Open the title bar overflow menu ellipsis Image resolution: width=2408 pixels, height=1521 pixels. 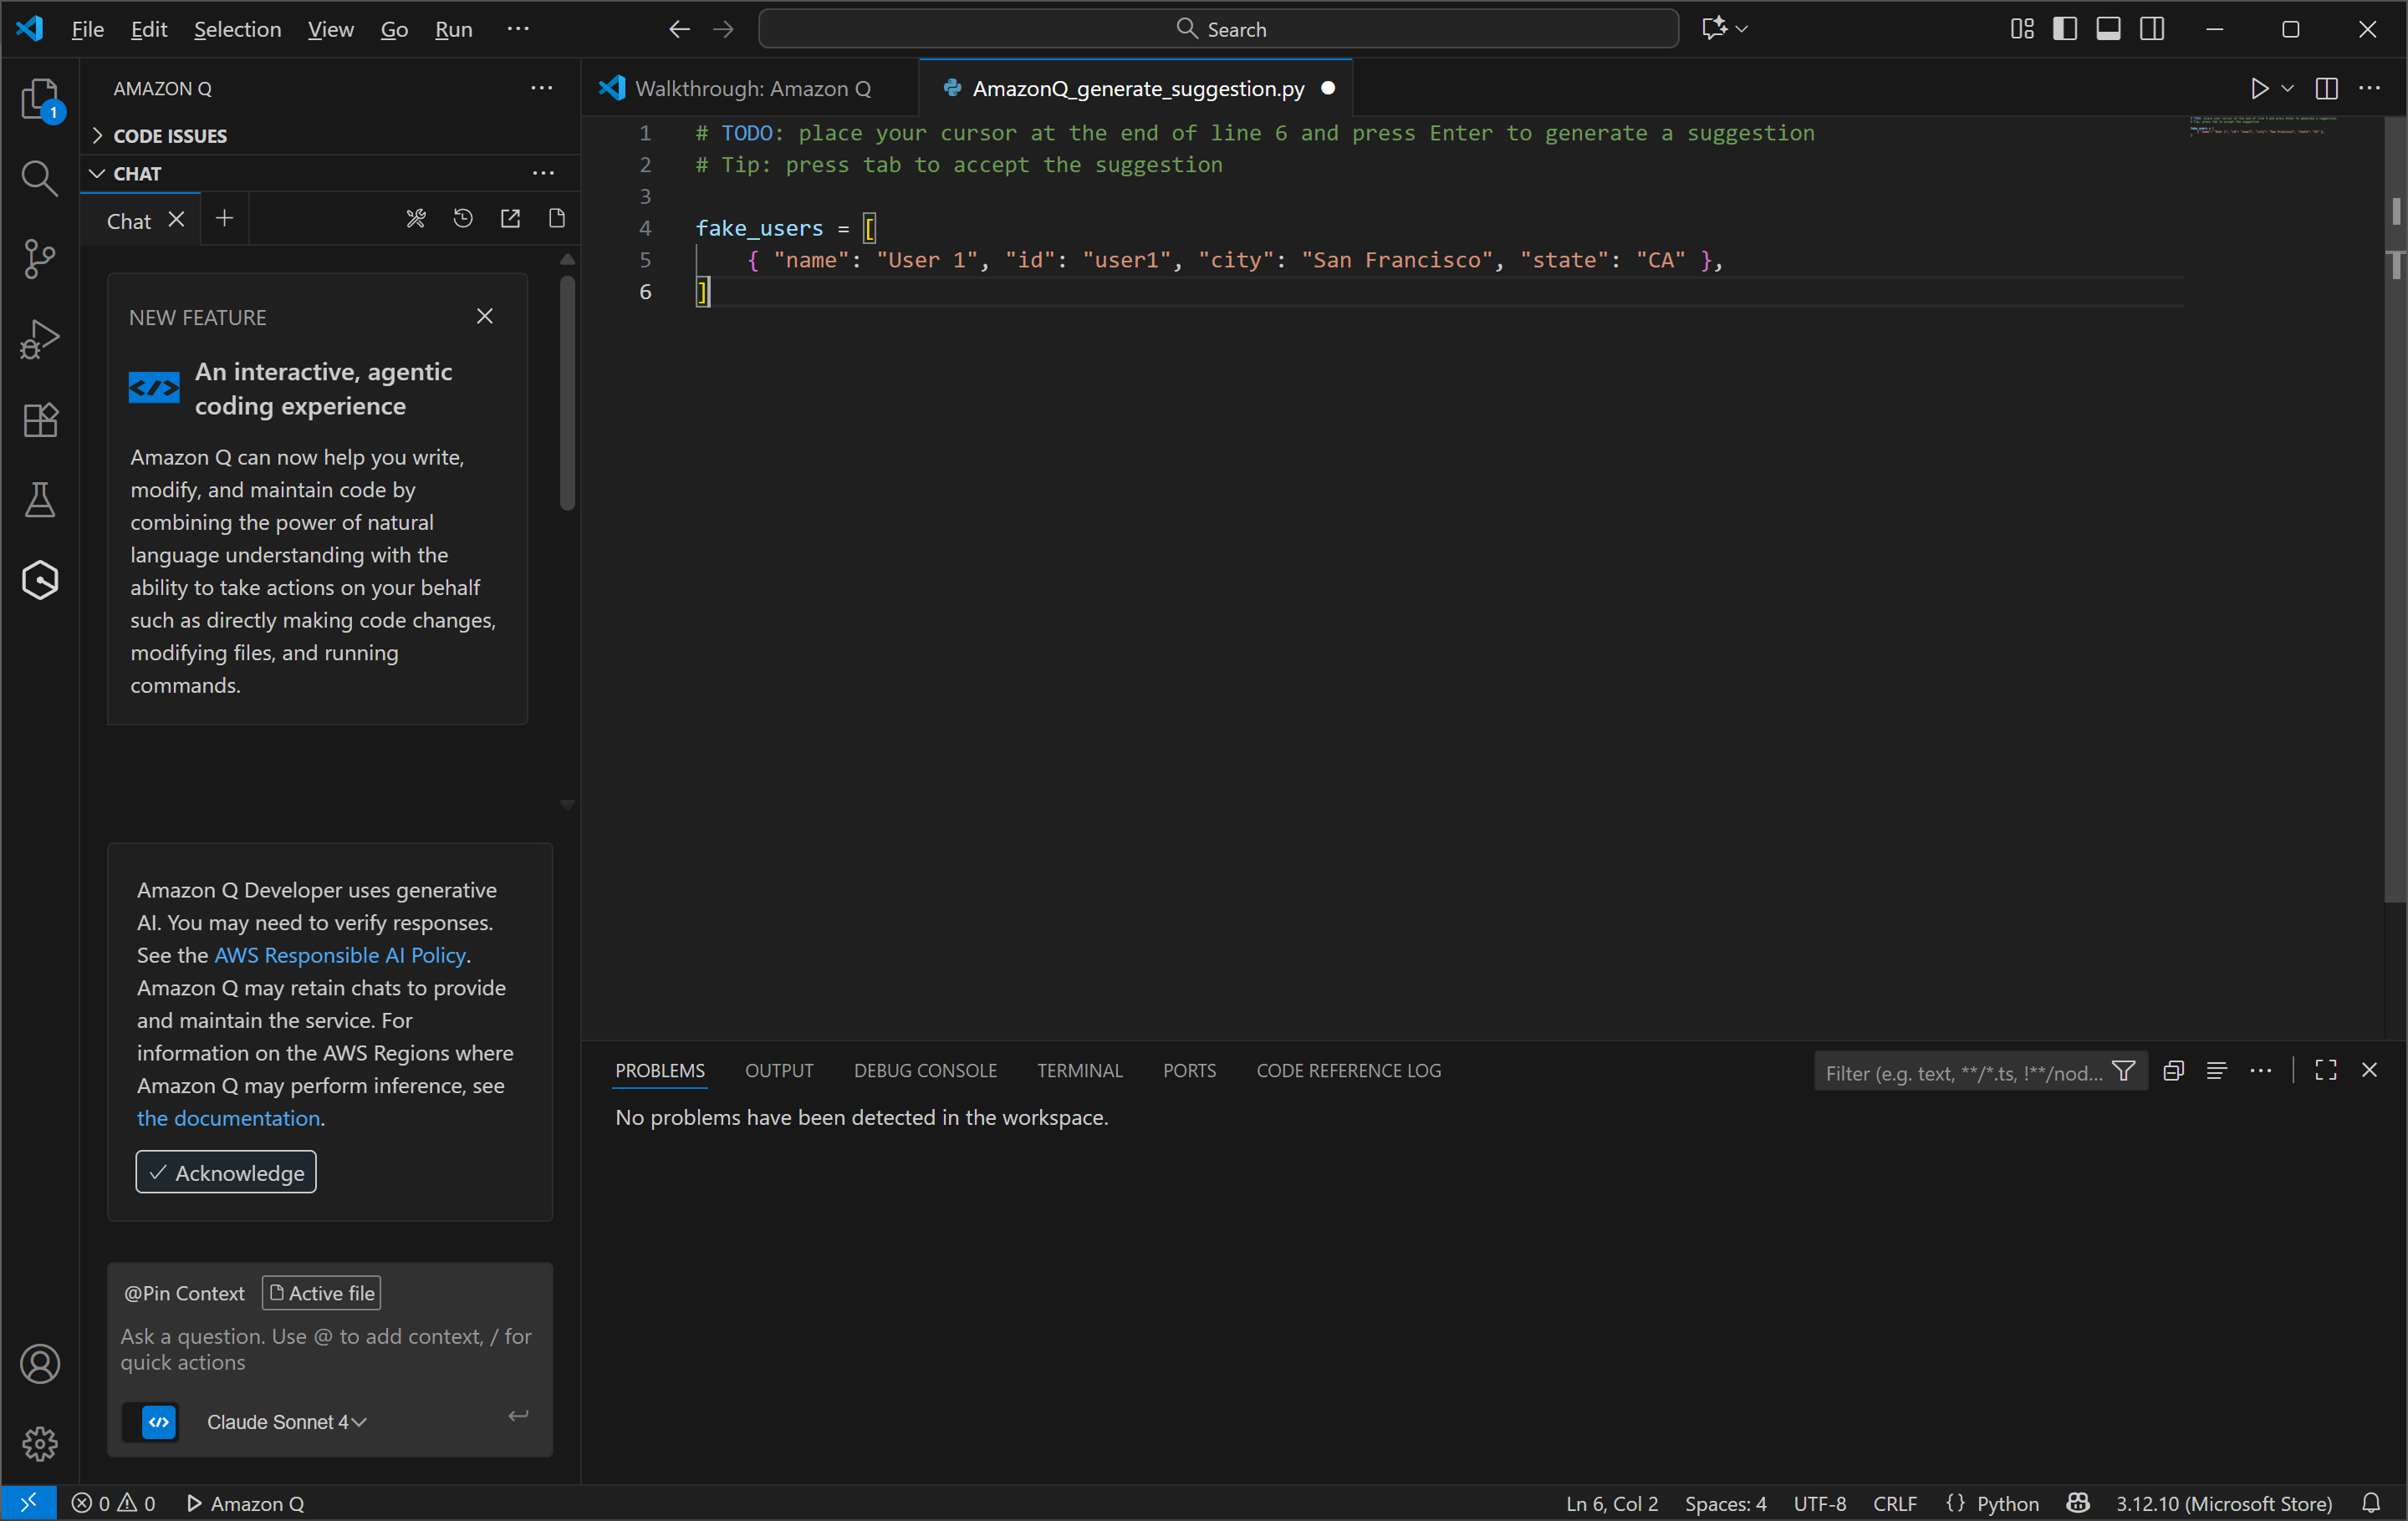click(518, 29)
